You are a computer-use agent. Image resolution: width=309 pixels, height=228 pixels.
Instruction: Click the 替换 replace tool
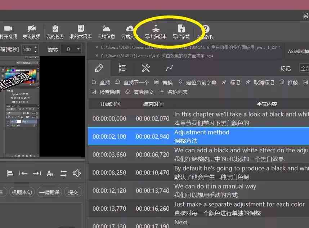pyautogui.click(x=164, y=82)
